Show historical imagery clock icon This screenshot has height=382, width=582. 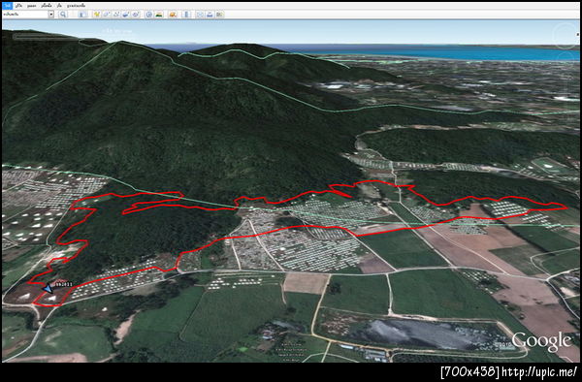pos(148,15)
